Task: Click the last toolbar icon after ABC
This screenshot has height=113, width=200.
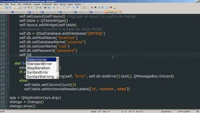Action: click(x=114, y=8)
